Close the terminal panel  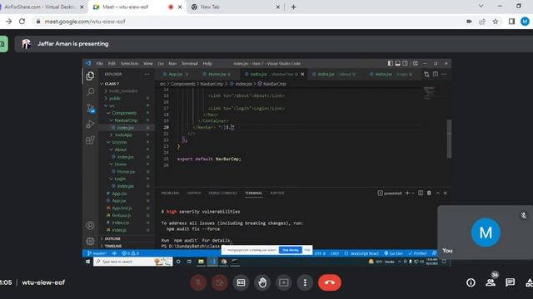tap(446, 194)
